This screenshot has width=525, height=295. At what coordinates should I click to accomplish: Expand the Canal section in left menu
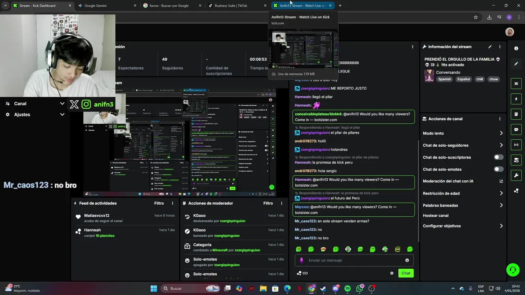[62, 104]
